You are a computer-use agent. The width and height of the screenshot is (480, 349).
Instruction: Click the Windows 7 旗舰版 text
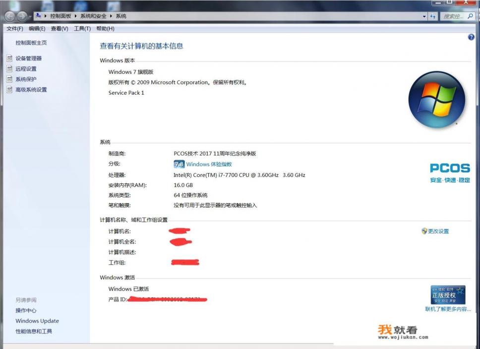[x=131, y=72]
